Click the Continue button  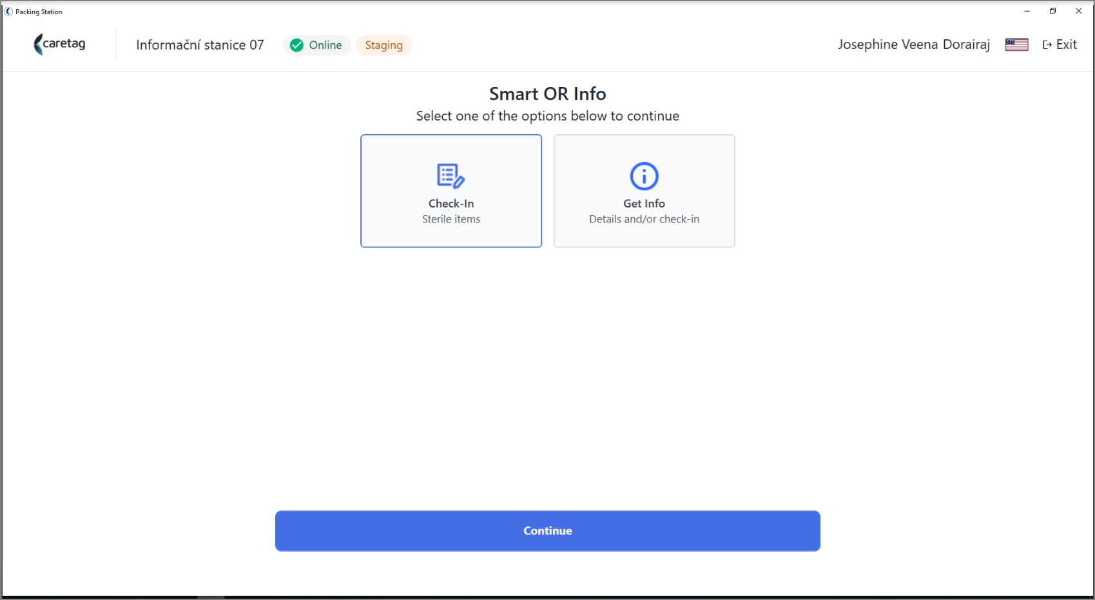[x=548, y=531]
